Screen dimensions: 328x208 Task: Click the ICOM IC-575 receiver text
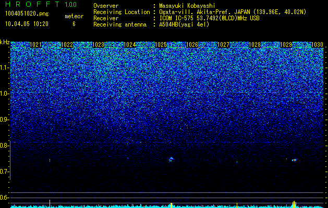tap(209, 18)
